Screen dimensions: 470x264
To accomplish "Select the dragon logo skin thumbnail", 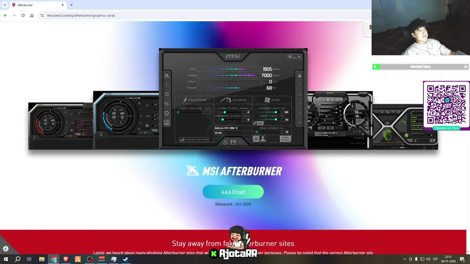I will click(x=405, y=127).
